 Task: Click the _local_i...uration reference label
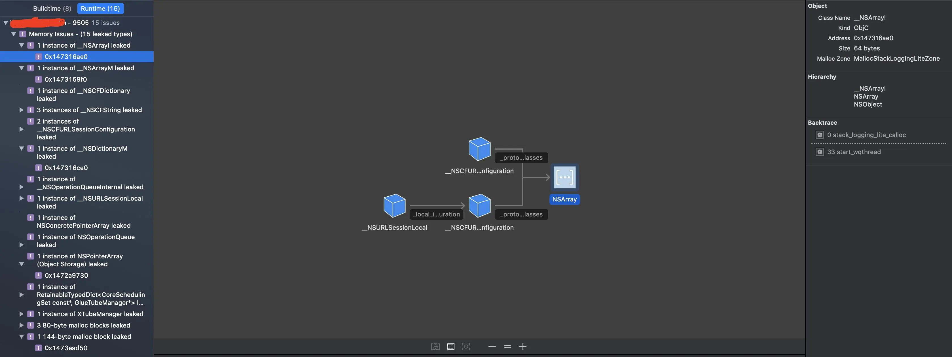[x=437, y=214]
